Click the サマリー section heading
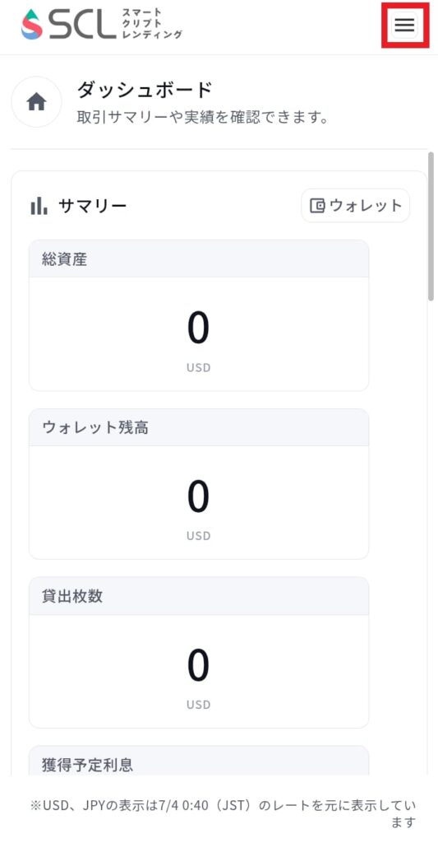This screenshot has height=843, width=438. pos(92,205)
